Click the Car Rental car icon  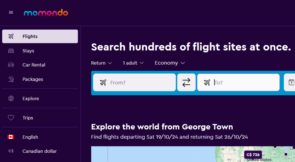[x=11, y=65]
